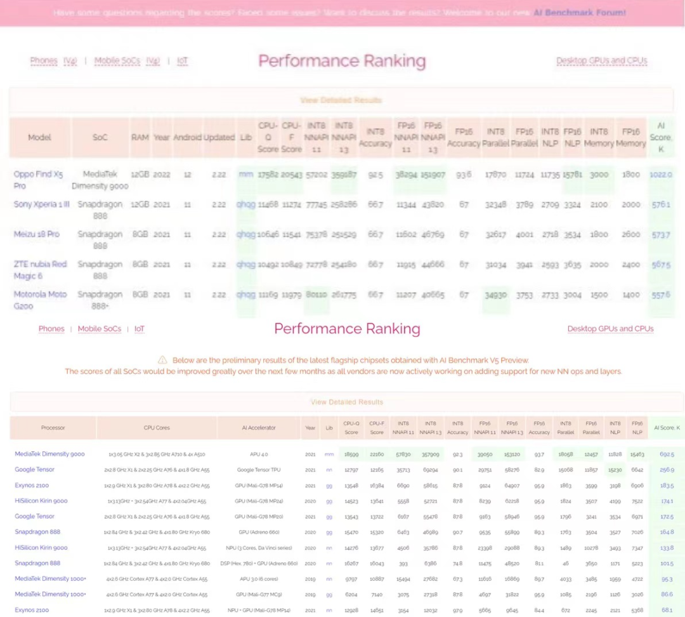
Task: Open the Motorola Moto G200 model link
Action: 40,300
